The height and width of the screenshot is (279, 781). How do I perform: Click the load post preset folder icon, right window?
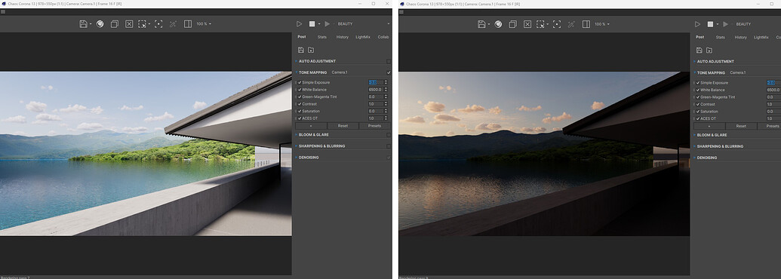click(x=709, y=51)
